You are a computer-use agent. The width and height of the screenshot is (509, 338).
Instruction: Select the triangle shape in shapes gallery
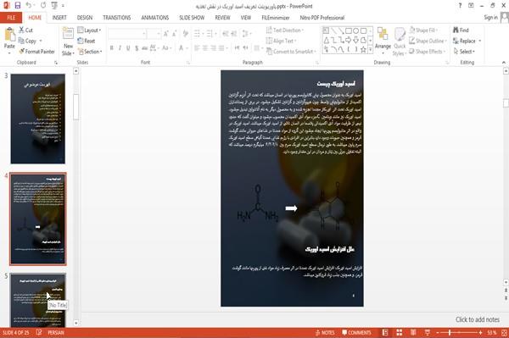click(327, 40)
